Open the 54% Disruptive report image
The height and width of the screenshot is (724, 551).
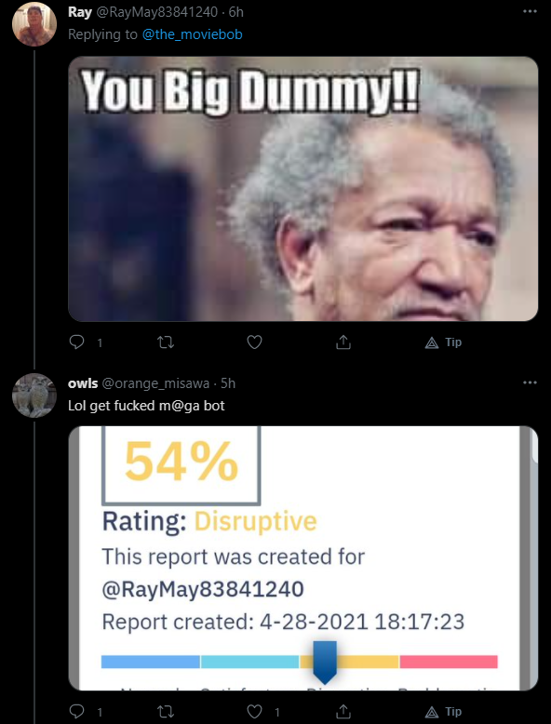[x=303, y=558]
